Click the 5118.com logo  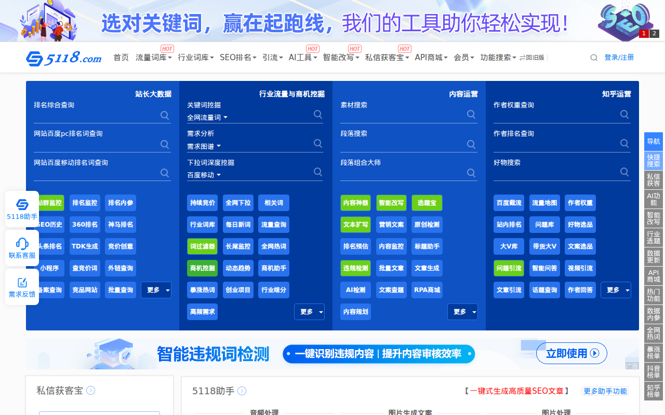63,58
